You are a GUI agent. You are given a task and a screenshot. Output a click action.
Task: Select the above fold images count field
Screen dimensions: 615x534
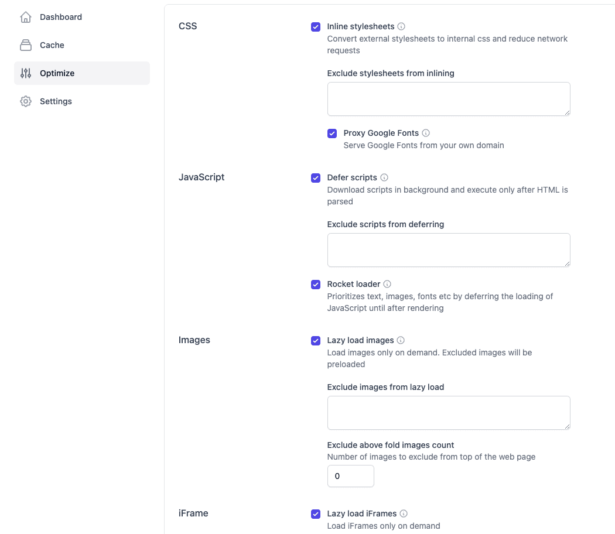pyautogui.click(x=351, y=476)
